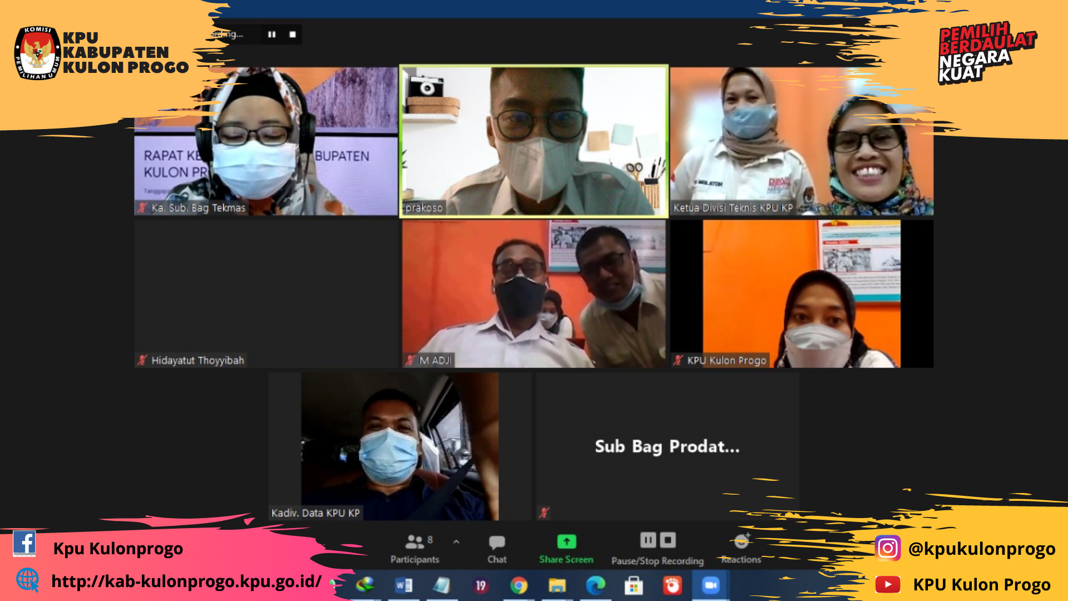Select the M ADJI video tile

534,293
